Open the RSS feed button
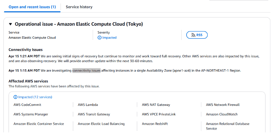The width and height of the screenshot is (272, 133). click(197, 35)
